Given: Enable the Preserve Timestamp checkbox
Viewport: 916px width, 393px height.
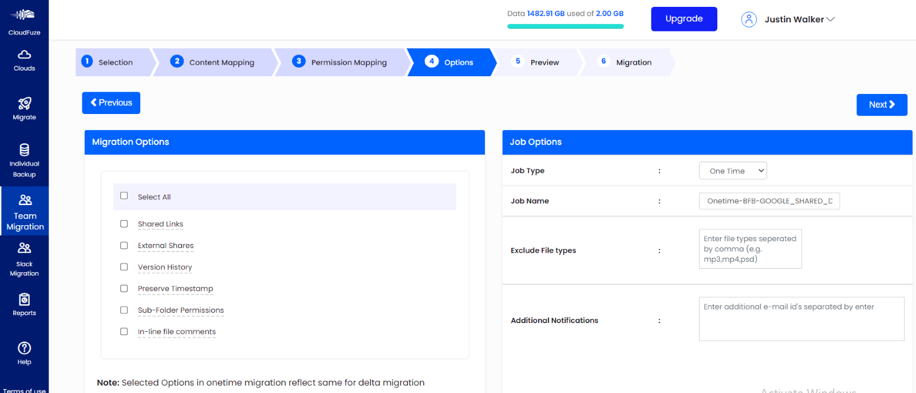Looking at the screenshot, I should click(x=124, y=289).
